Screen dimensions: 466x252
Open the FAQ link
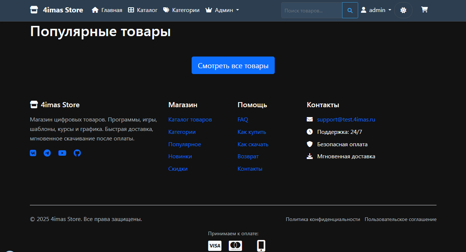tap(243, 119)
